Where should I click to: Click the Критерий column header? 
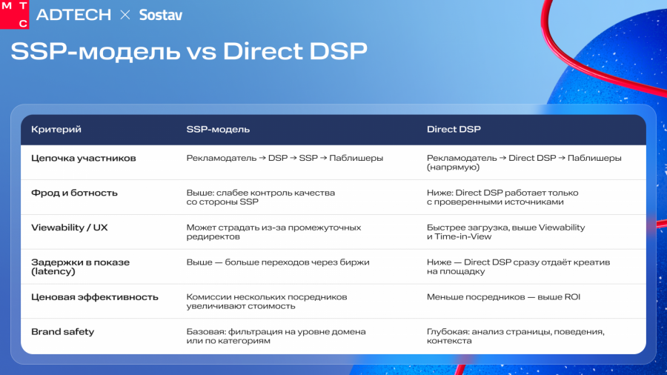pyautogui.click(x=56, y=129)
